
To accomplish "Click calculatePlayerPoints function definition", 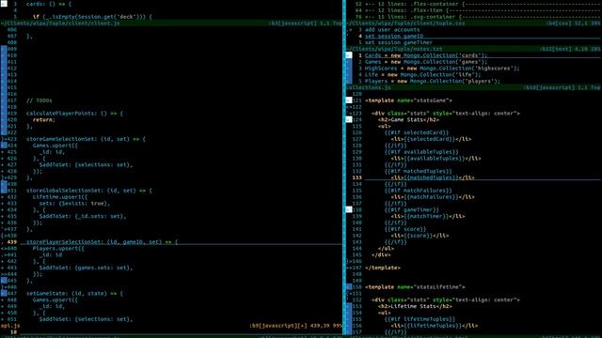I will click(74, 114).
